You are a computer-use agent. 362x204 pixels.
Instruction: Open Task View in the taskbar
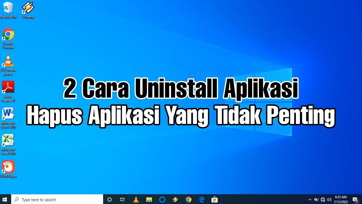[122, 199]
